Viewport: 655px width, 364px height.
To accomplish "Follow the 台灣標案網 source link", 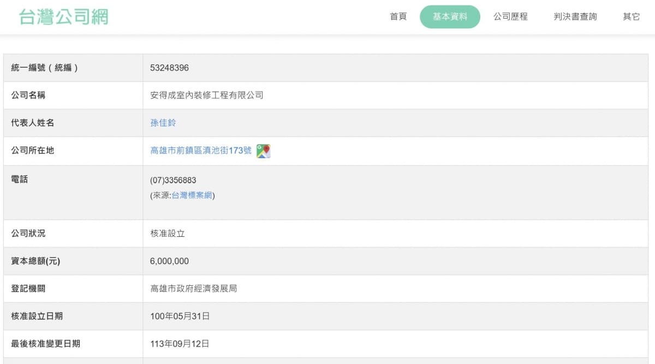I will [x=192, y=195].
